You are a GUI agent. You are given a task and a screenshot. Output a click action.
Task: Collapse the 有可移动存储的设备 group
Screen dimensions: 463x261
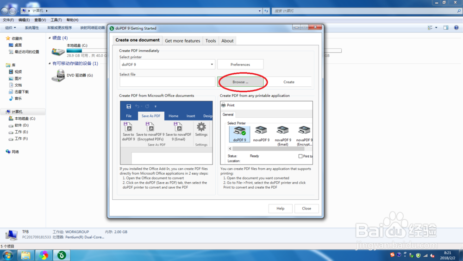[x=50, y=63]
